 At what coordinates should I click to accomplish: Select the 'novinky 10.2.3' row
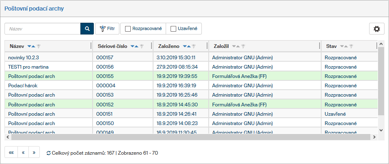click(x=24, y=57)
